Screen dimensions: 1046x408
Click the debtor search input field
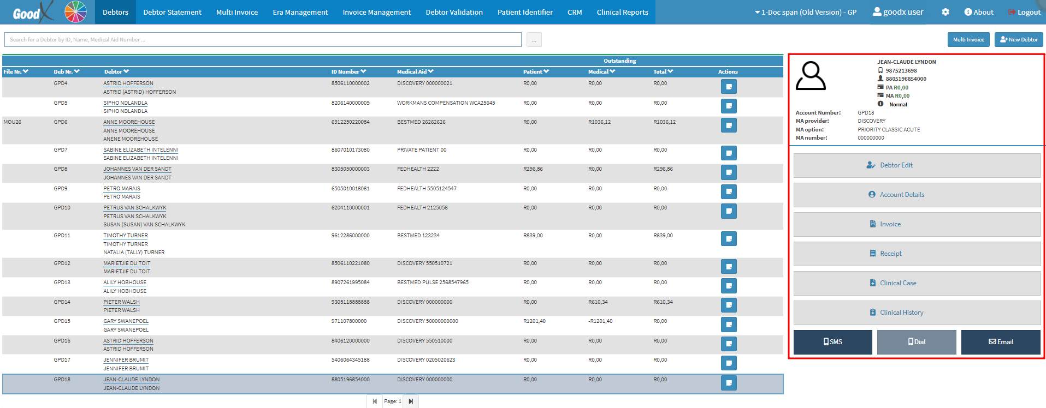pyautogui.click(x=263, y=39)
